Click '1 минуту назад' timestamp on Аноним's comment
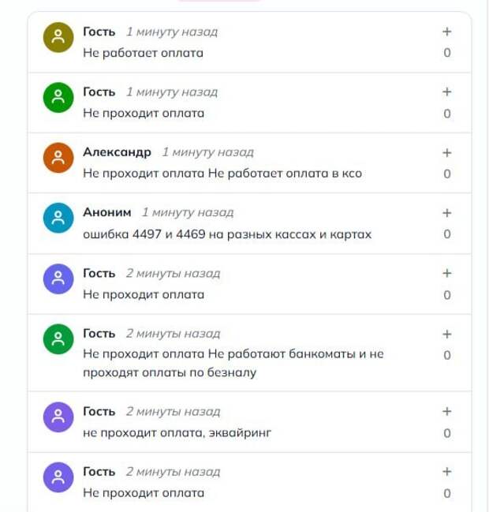The image size is (489, 512). [x=188, y=213]
